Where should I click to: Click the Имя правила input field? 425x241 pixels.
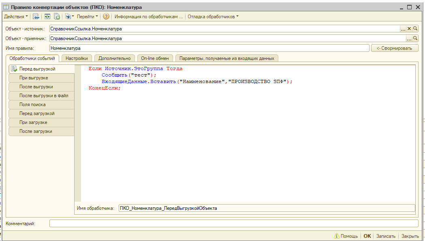pyautogui.click(x=209, y=48)
